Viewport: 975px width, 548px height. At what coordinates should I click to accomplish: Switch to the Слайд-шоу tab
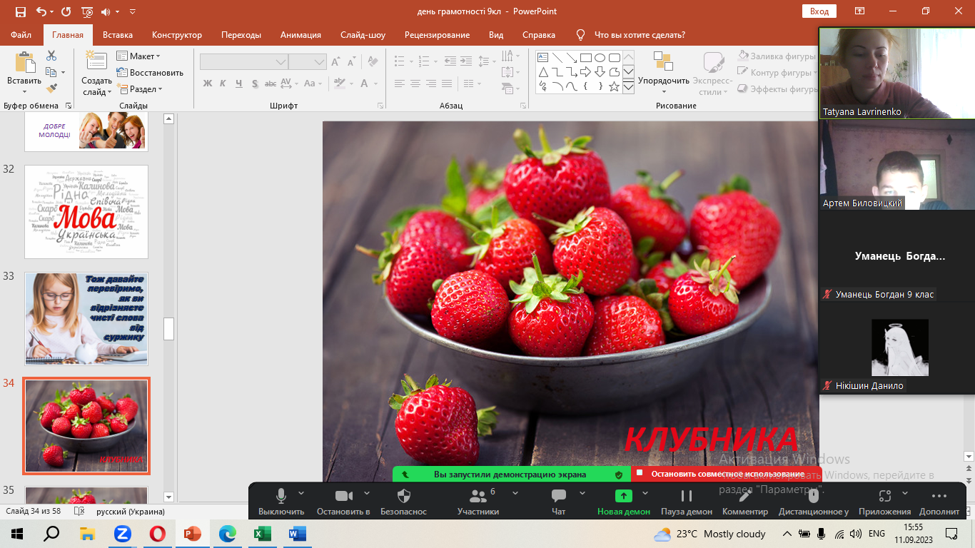(x=363, y=34)
